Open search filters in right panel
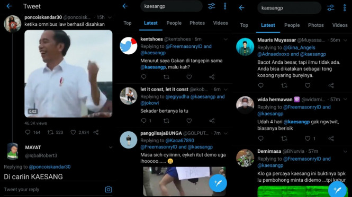The height and width of the screenshot is (197, 352). click(x=330, y=8)
